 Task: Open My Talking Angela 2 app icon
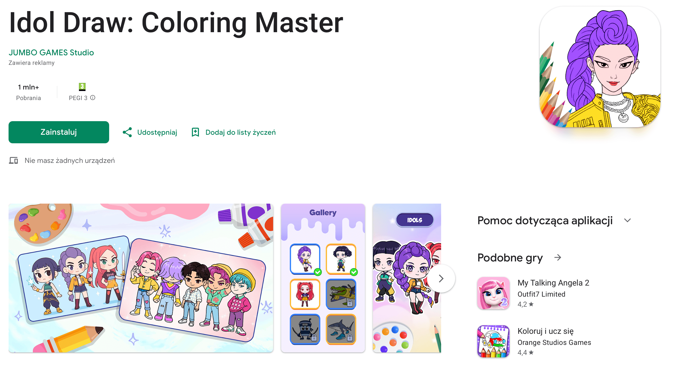493,293
